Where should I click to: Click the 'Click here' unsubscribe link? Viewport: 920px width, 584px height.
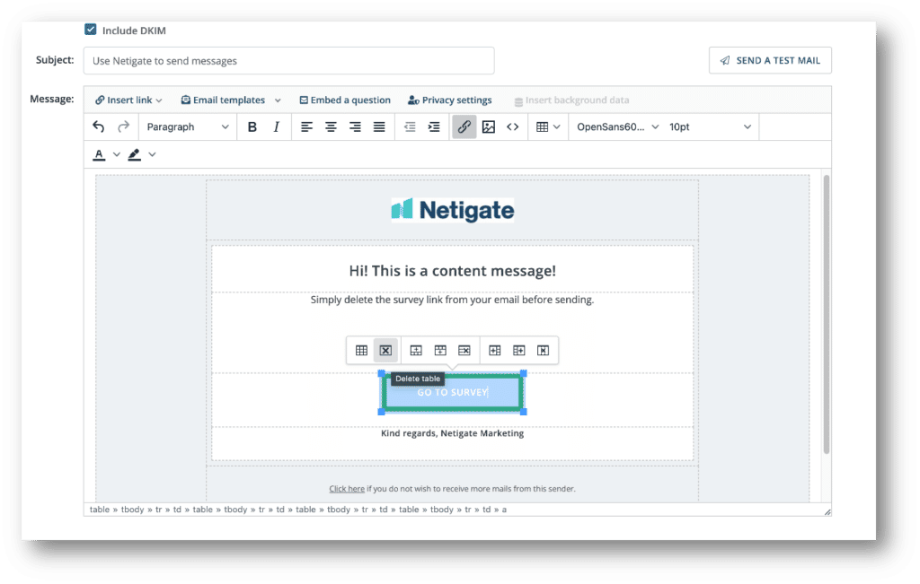pyautogui.click(x=347, y=489)
